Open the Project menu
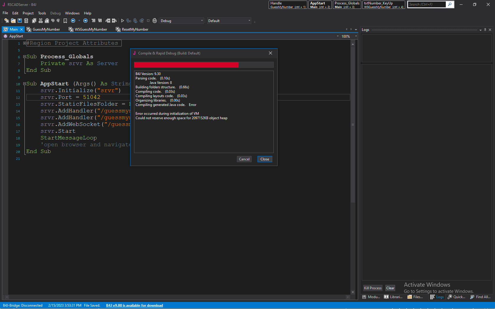 coord(28,13)
